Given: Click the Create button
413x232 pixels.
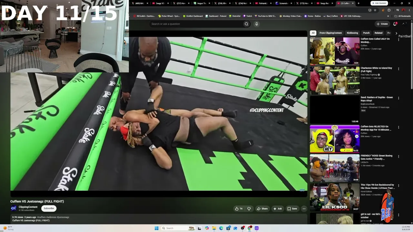Looking at the screenshot, I should tap(382, 24).
